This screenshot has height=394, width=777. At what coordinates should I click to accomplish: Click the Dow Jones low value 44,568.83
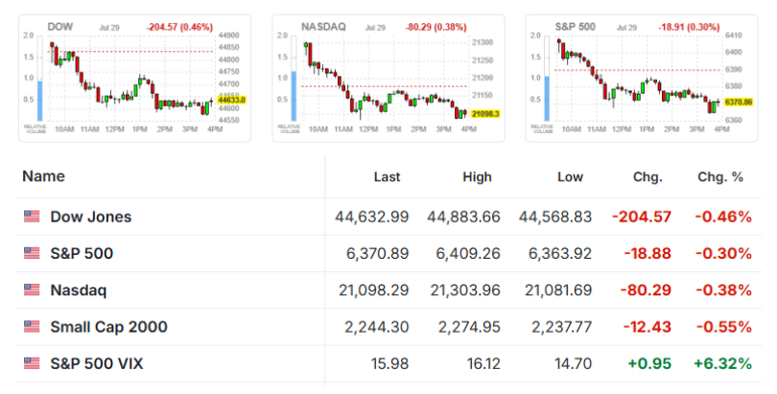click(555, 217)
